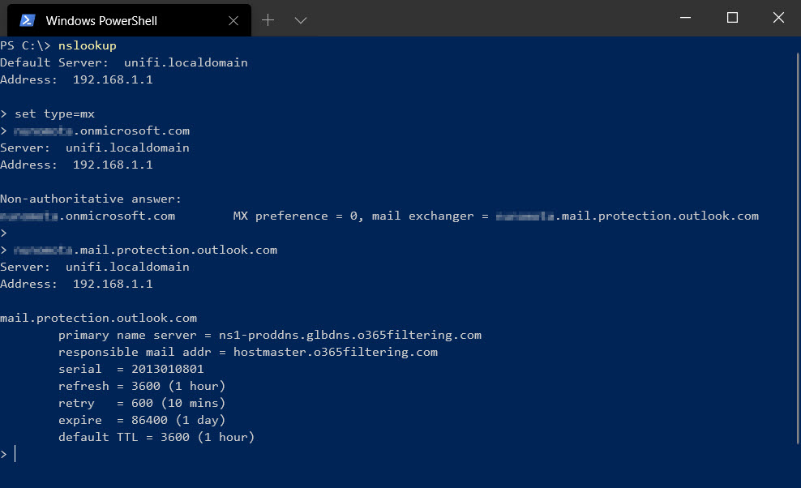Click the unifi.localdomain server name
The image size is (801, 488).
tap(186, 62)
